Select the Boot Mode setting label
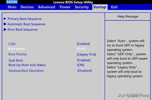Screen dimensions: 152x100 pos(16,49)
